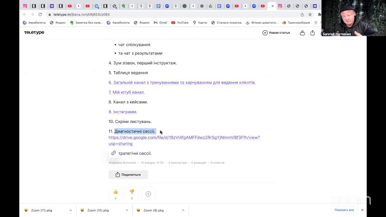Open the Gmail bookmark
Image resolution: width=386 pixels, height=217 pixels.
coord(160,23)
